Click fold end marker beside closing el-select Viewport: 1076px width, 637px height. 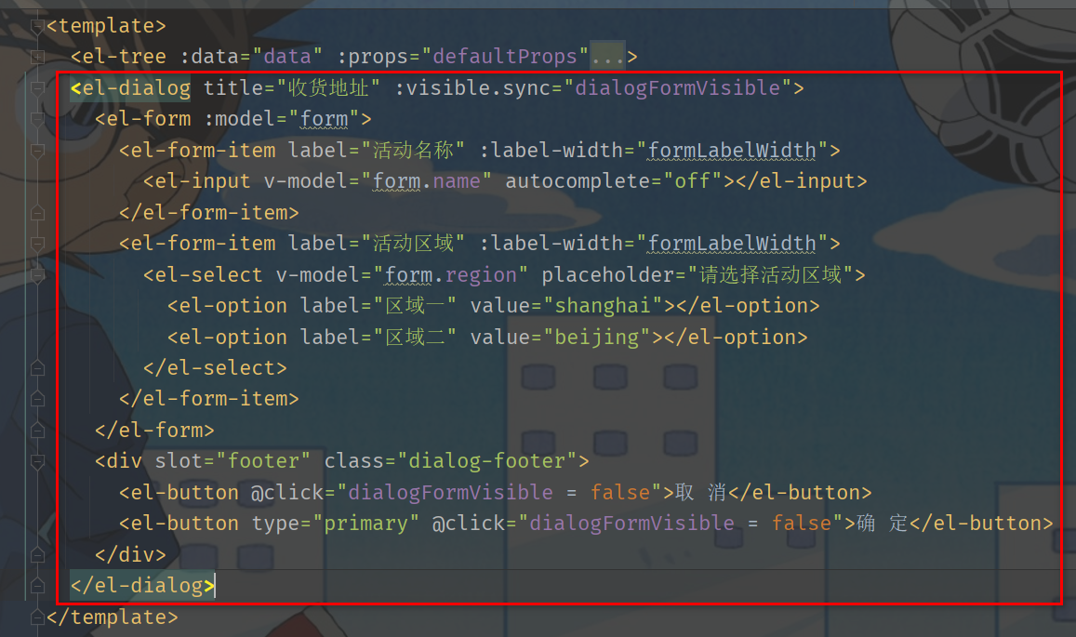coord(37,368)
